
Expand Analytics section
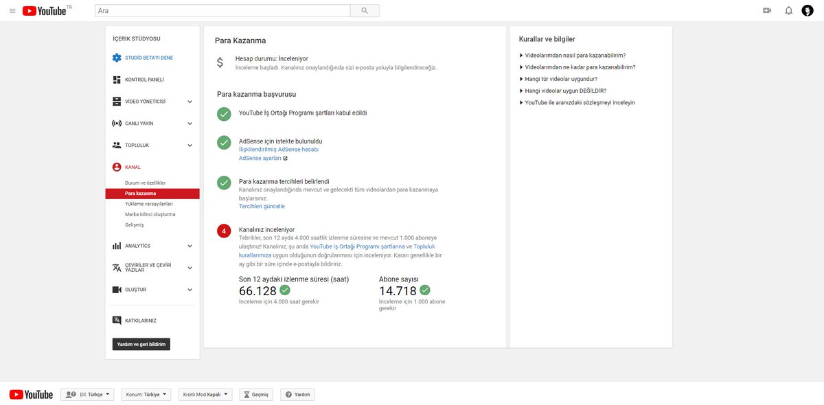(190, 246)
